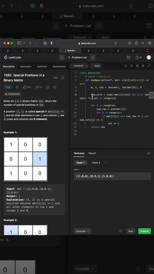This screenshot has height=274, width=154.
Task: Submit the solution
Action: (145, 231)
